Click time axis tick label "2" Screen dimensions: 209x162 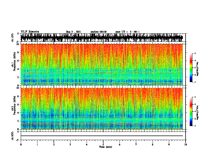(x=54, y=145)
